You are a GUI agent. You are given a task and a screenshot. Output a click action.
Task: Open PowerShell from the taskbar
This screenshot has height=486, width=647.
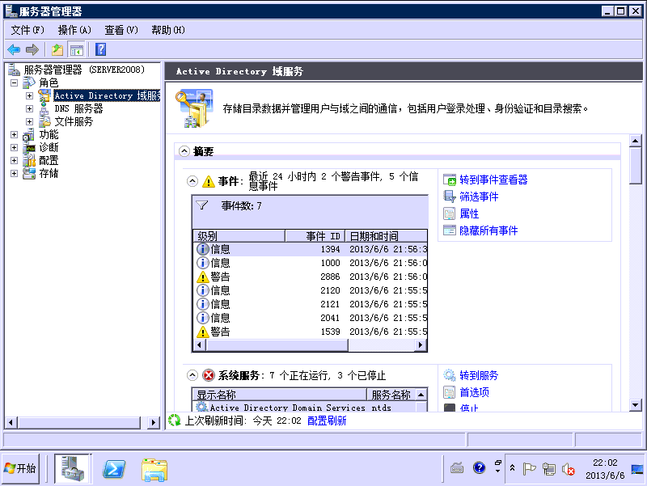[114, 468]
